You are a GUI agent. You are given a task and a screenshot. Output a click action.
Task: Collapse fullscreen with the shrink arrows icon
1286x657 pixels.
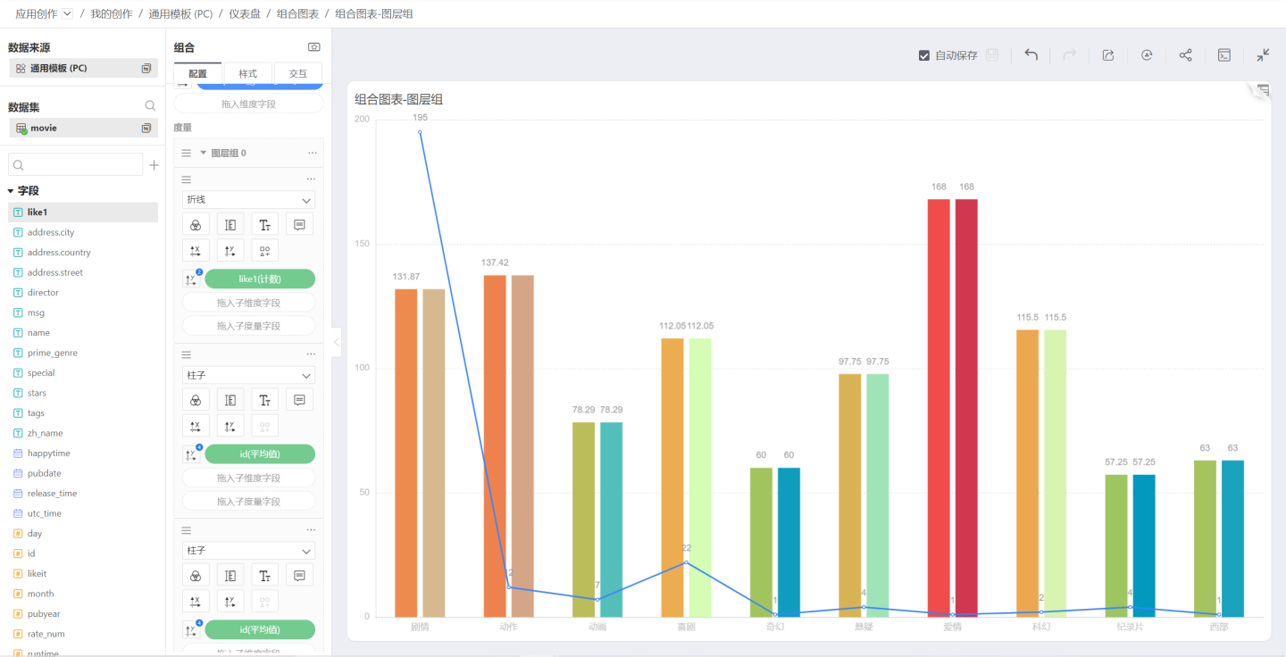1263,55
